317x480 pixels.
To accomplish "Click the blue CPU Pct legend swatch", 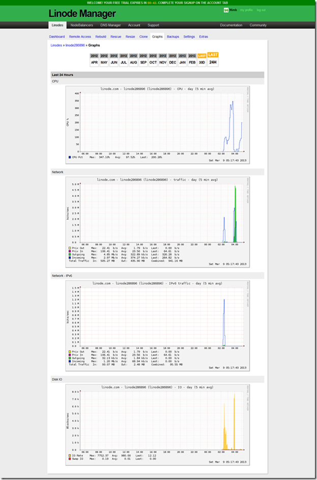I will pos(70,157).
